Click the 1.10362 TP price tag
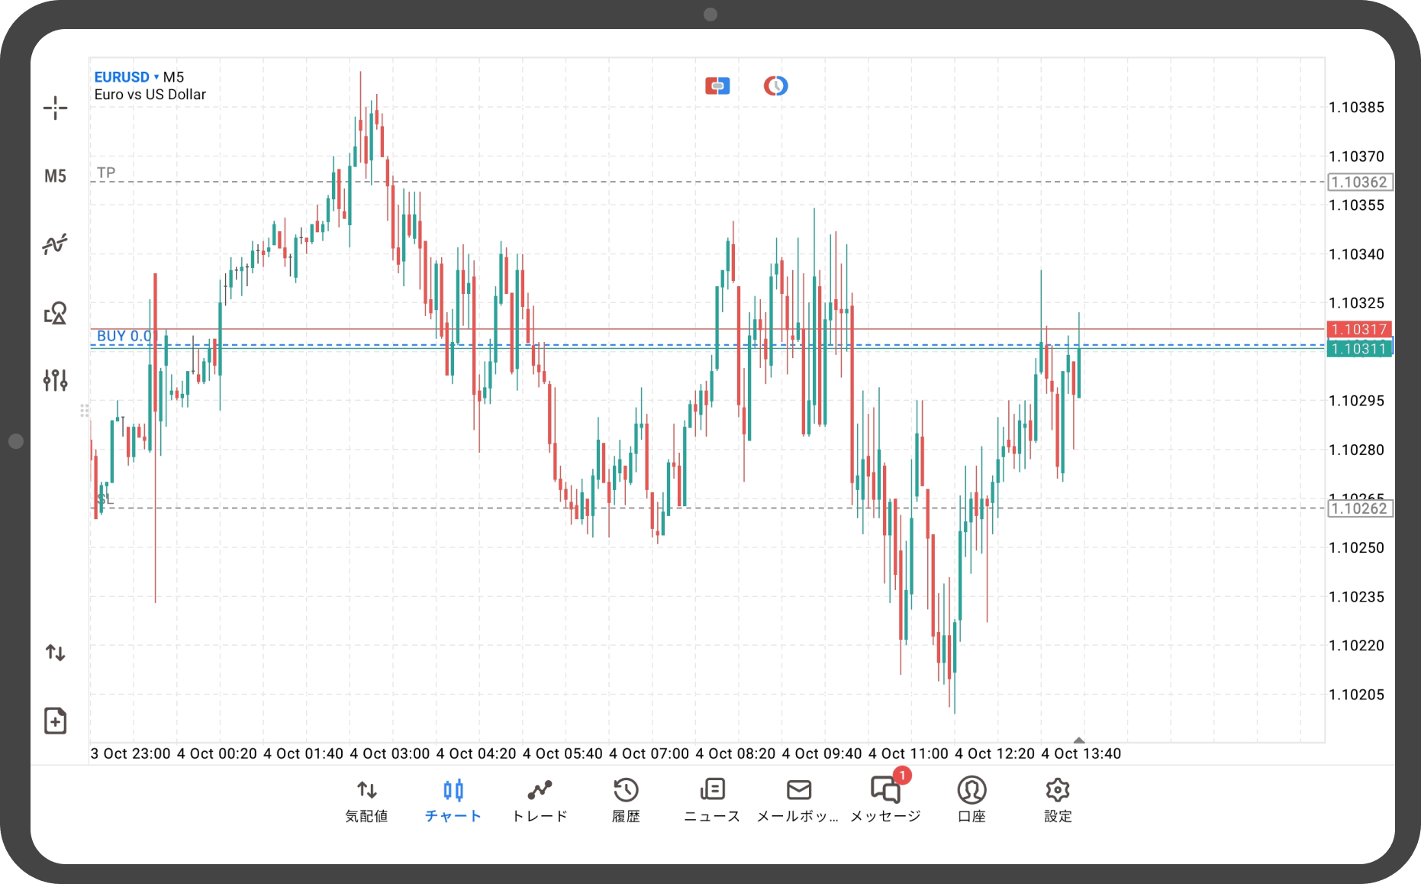 (1360, 182)
